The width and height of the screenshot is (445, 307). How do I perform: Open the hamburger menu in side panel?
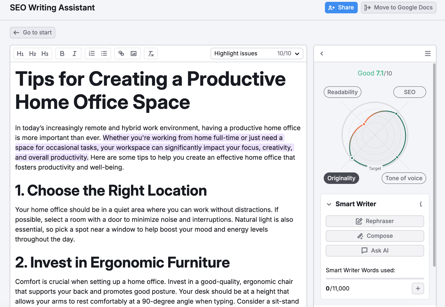(x=427, y=53)
